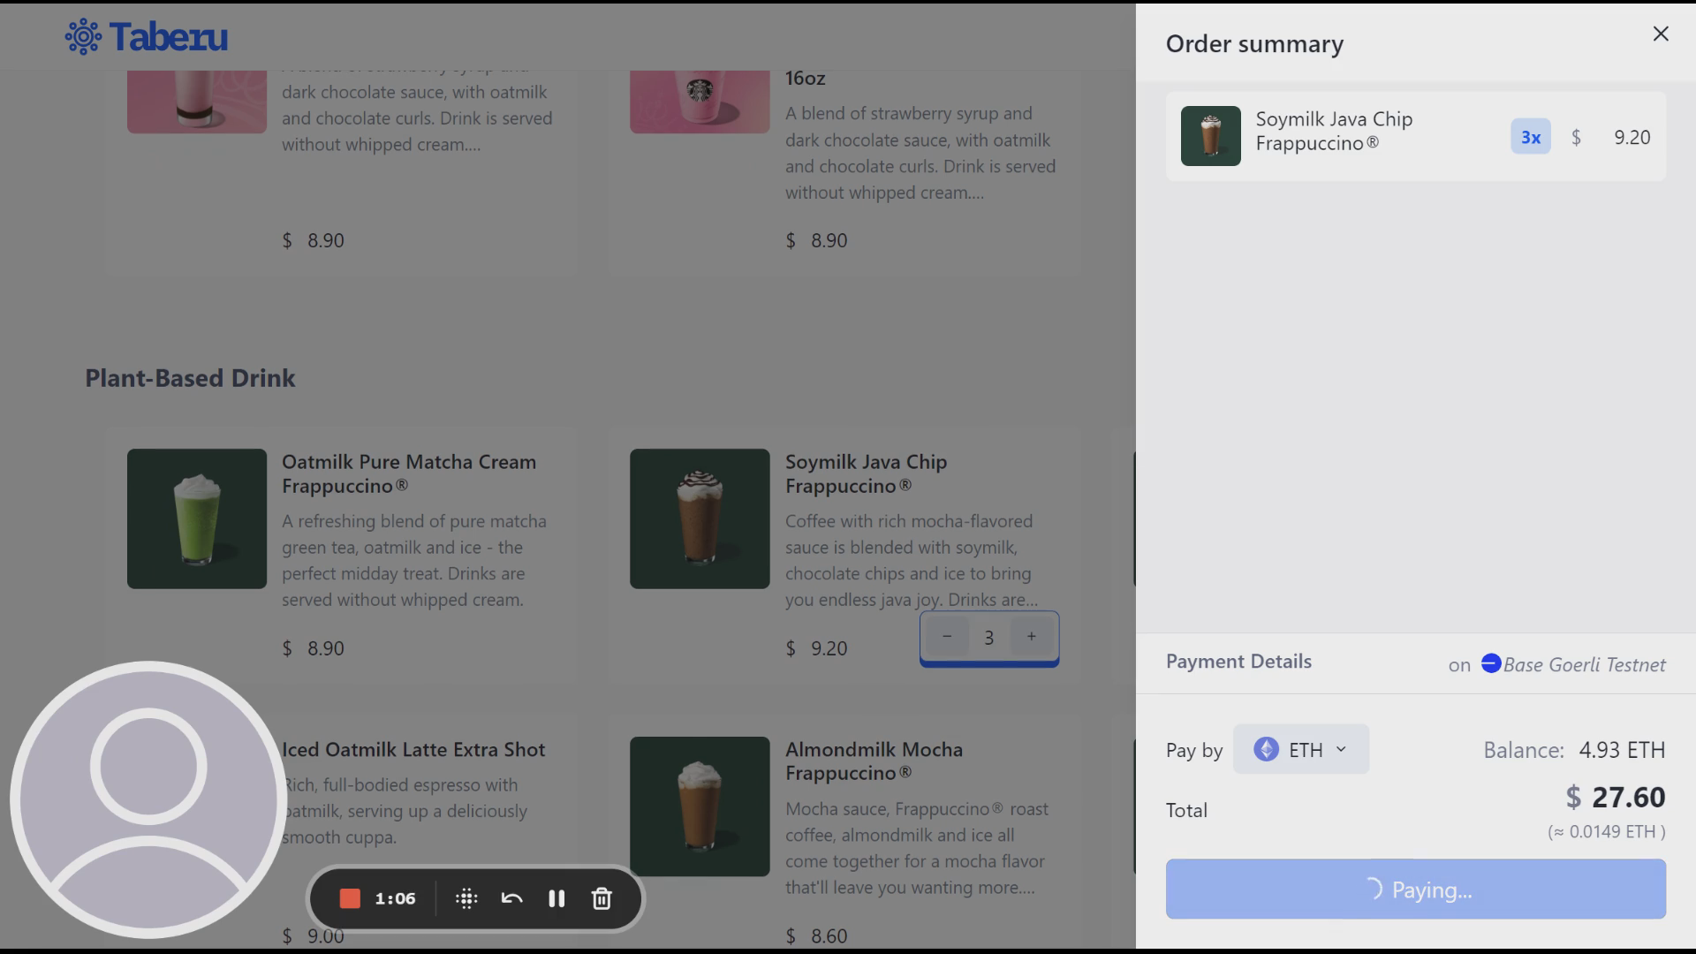
Task: Click the Paying... button
Action: (x=1416, y=889)
